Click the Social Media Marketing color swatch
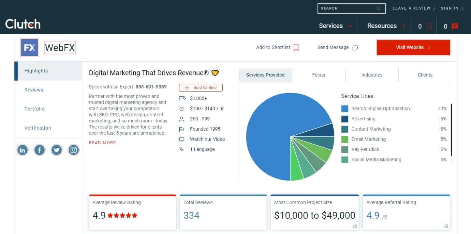Viewport: 471px width, 234px height. click(x=345, y=160)
